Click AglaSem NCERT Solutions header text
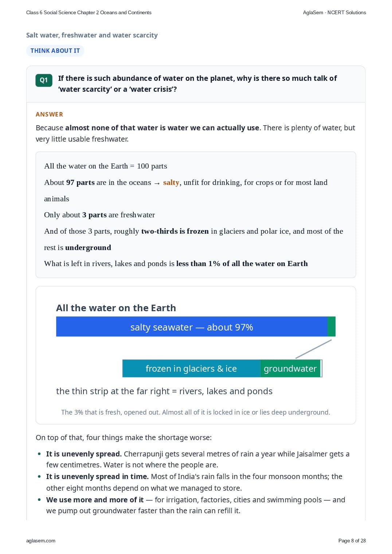 (334, 12)
